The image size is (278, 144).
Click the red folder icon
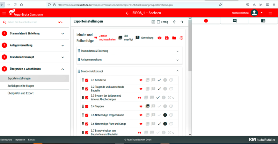(x=174, y=38)
